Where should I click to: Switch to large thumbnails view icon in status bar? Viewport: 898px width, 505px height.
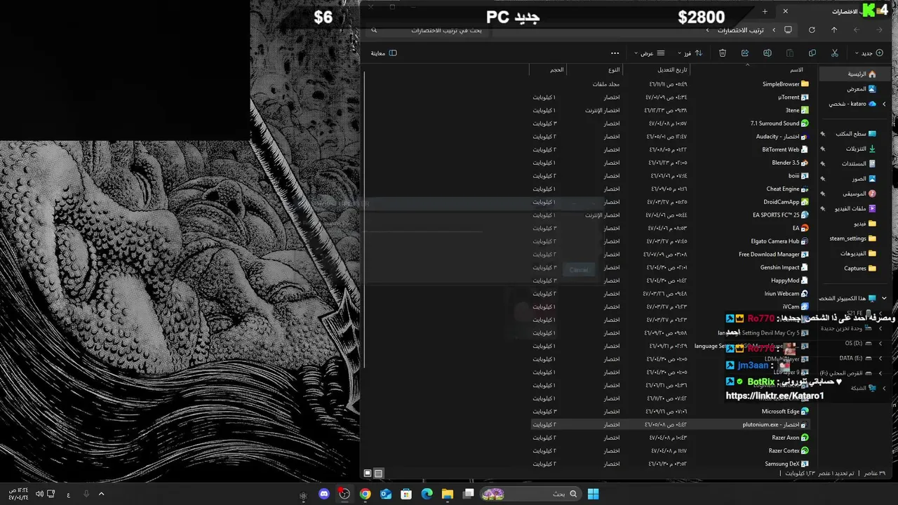(367, 473)
